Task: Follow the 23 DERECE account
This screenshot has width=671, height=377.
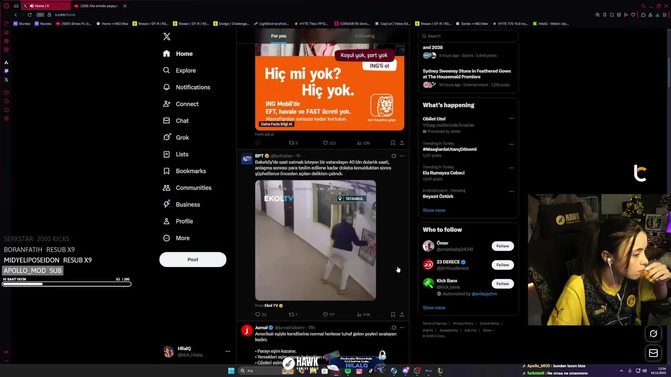Action: point(502,265)
